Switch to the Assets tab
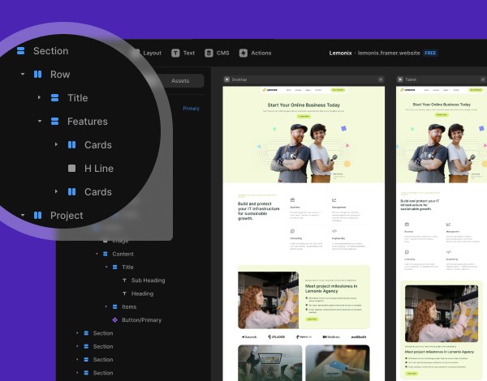This screenshot has height=381, width=487. point(180,81)
